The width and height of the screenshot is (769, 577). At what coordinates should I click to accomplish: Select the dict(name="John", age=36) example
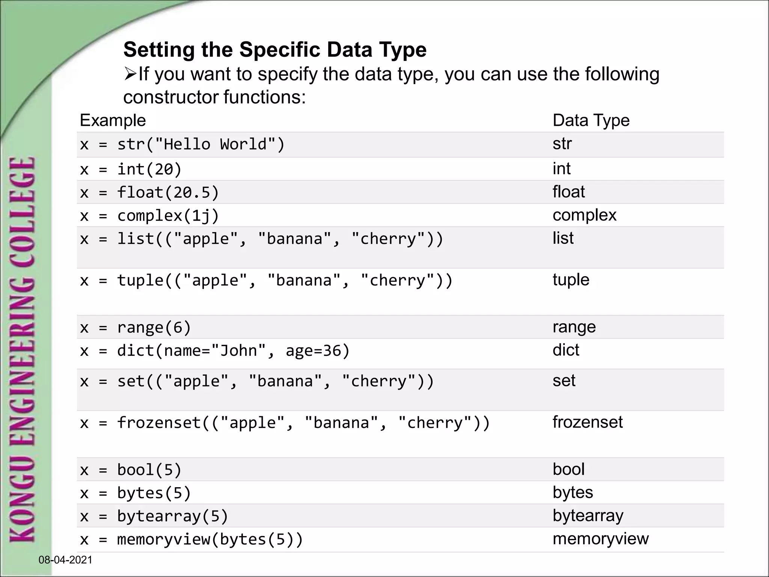215,351
